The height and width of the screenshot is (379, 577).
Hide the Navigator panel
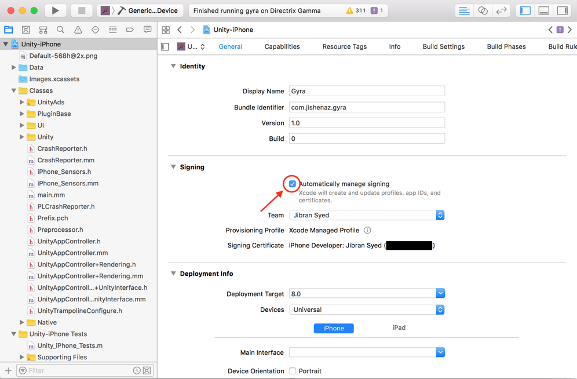pos(525,10)
